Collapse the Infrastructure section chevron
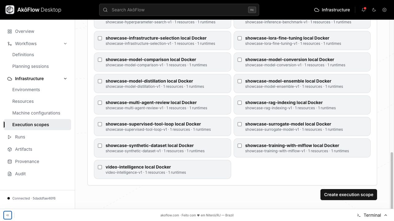 [x=65, y=79]
